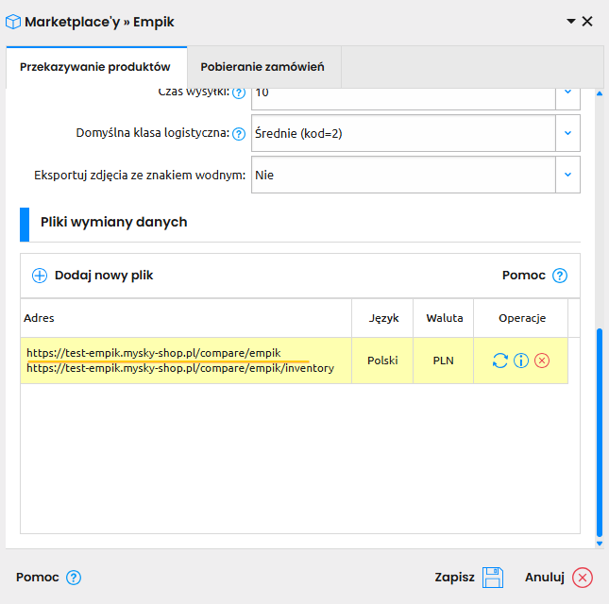Click the refresh icon in the Operacje column
This screenshot has width=609, height=604.
click(x=500, y=361)
